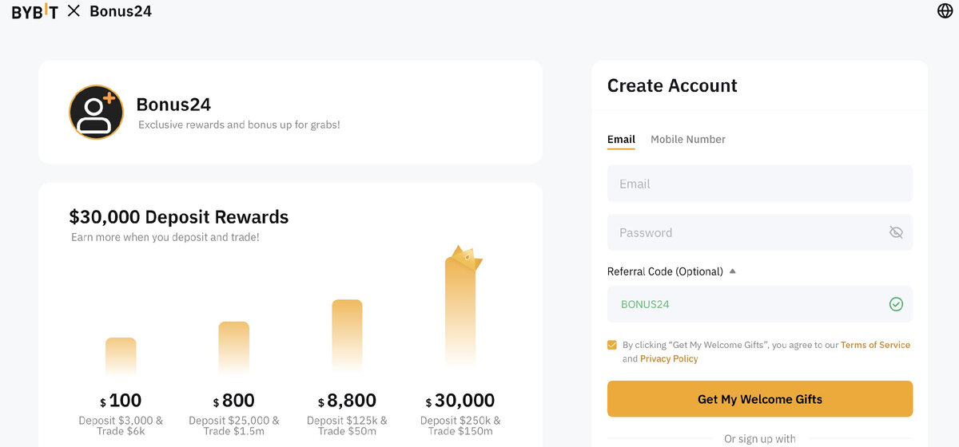
Task: Open the Privacy Policy link
Action: (669, 358)
